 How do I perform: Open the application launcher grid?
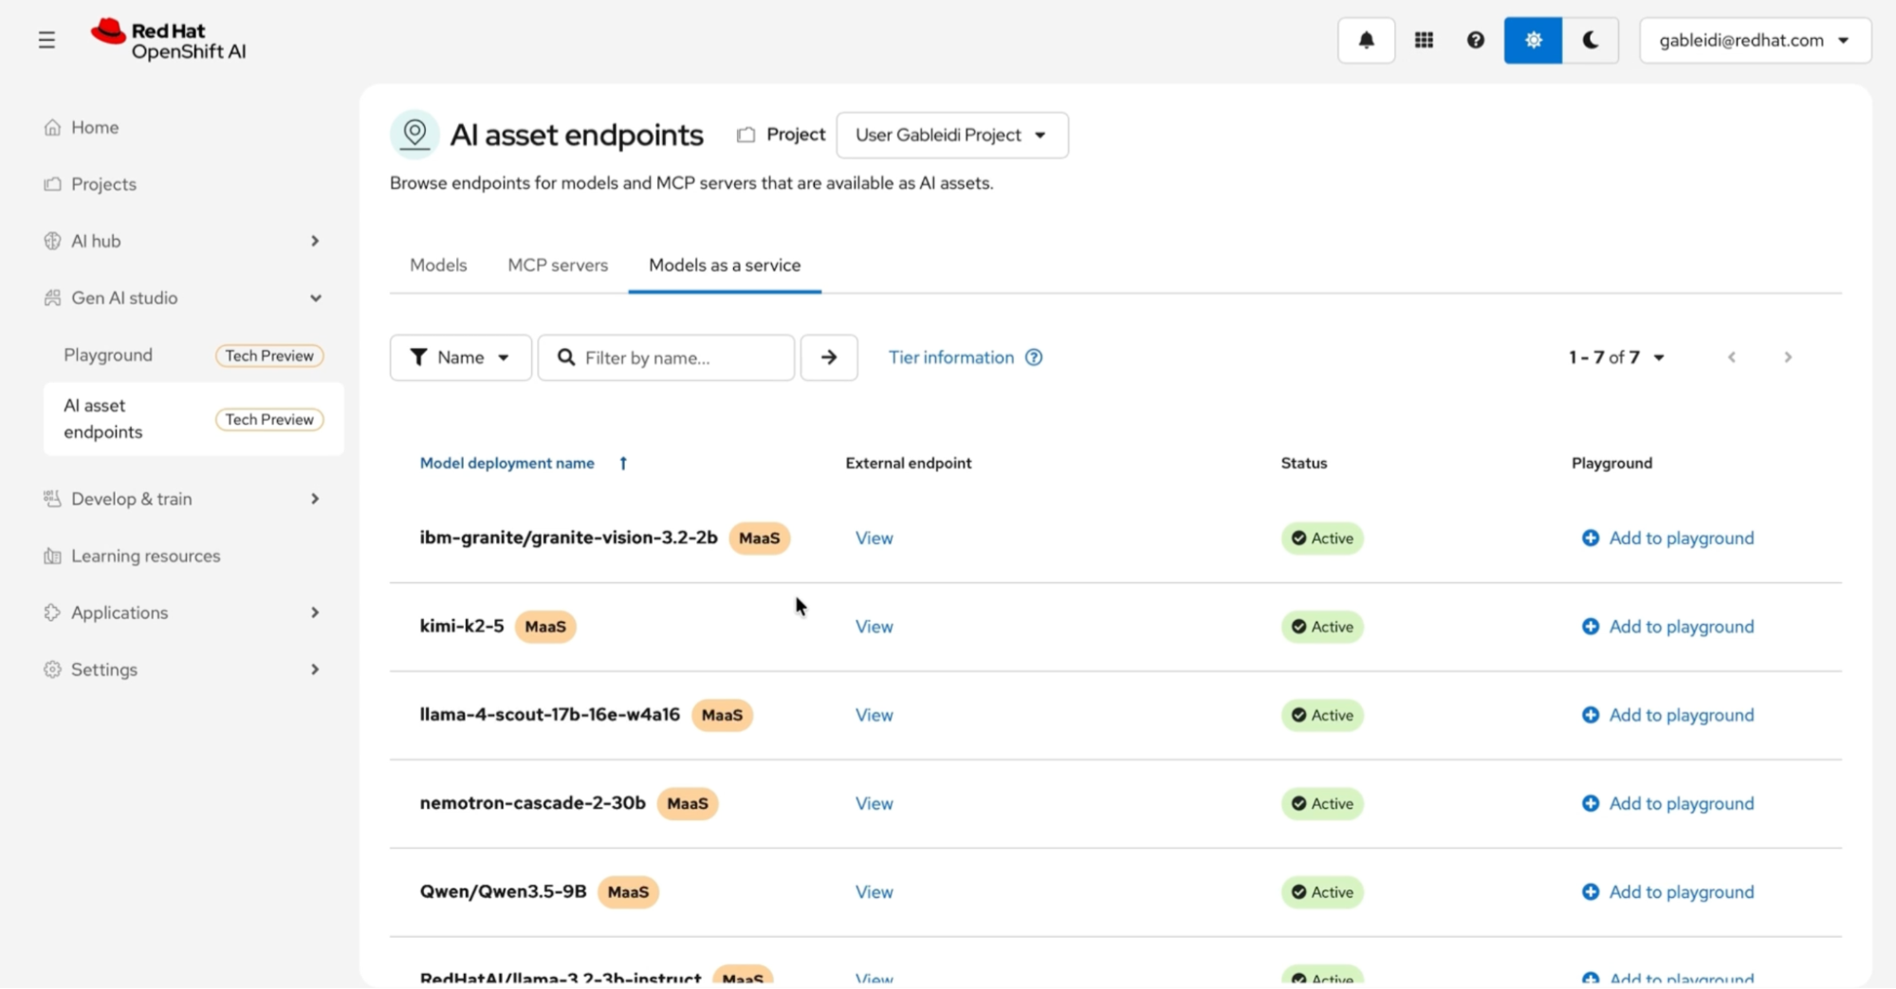click(x=1424, y=40)
